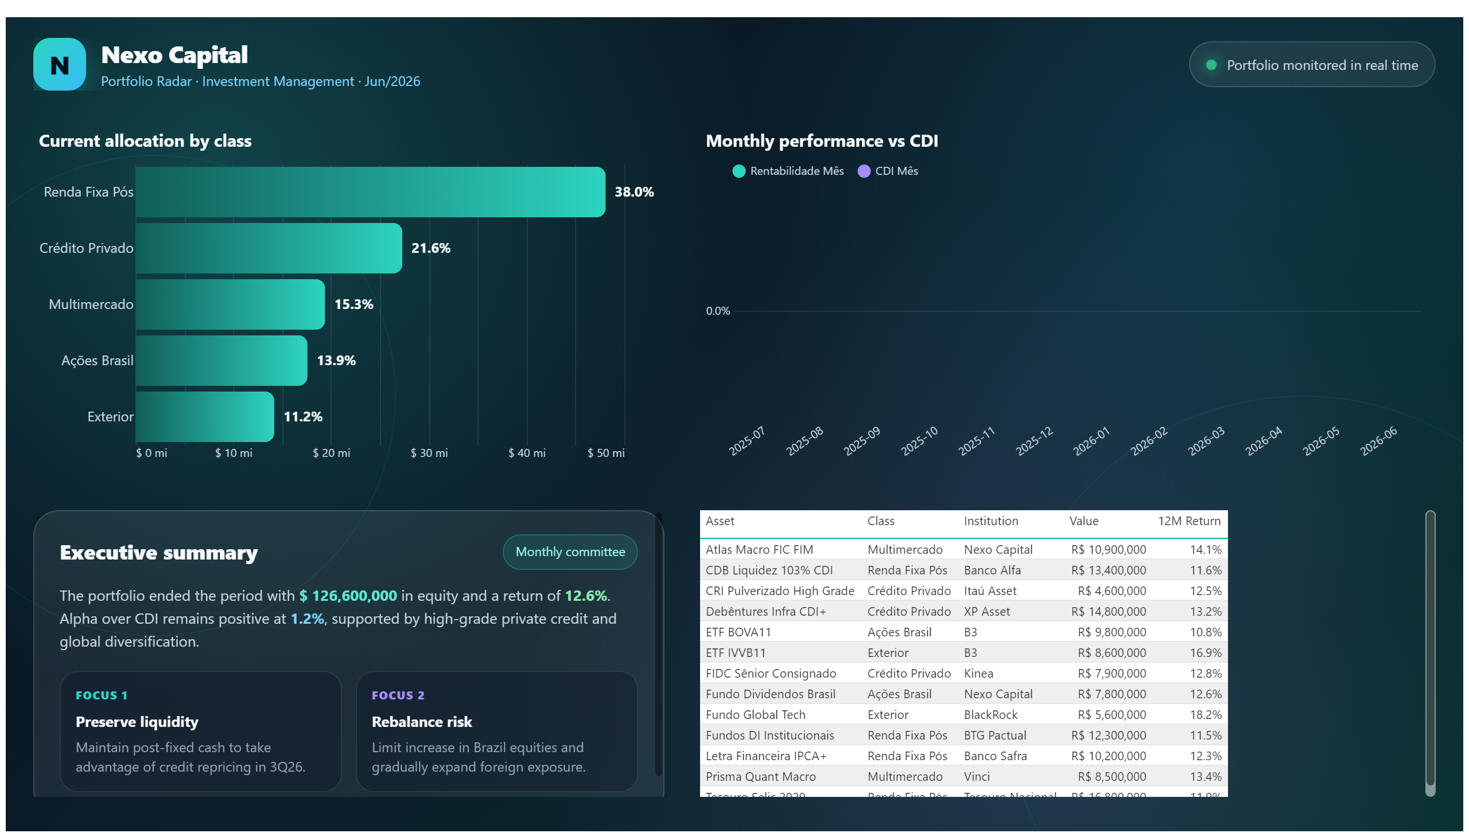
Task: Open the Focus 2 Rebalance risk card
Action: click(x=496, y=730)
